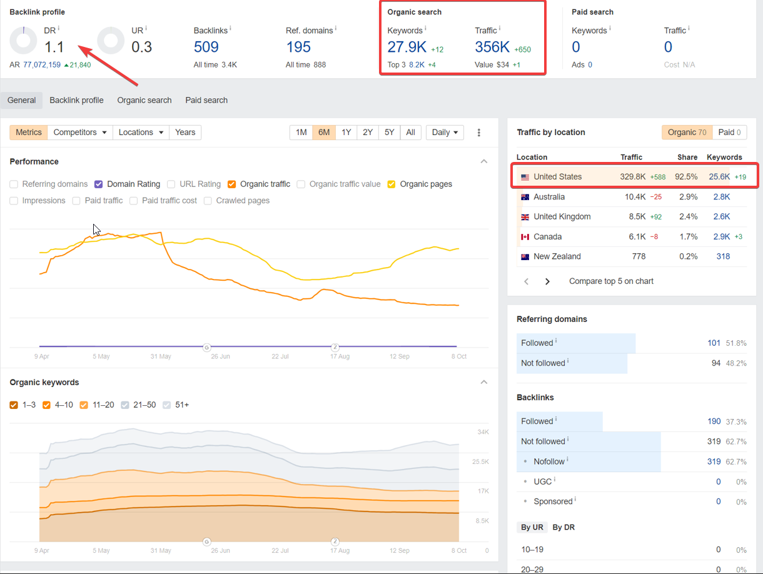
Task: Go to previous page of locations
Action: click(527, 281)
